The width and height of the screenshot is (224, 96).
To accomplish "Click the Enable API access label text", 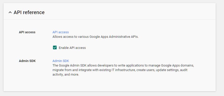I will click(72, 48).
